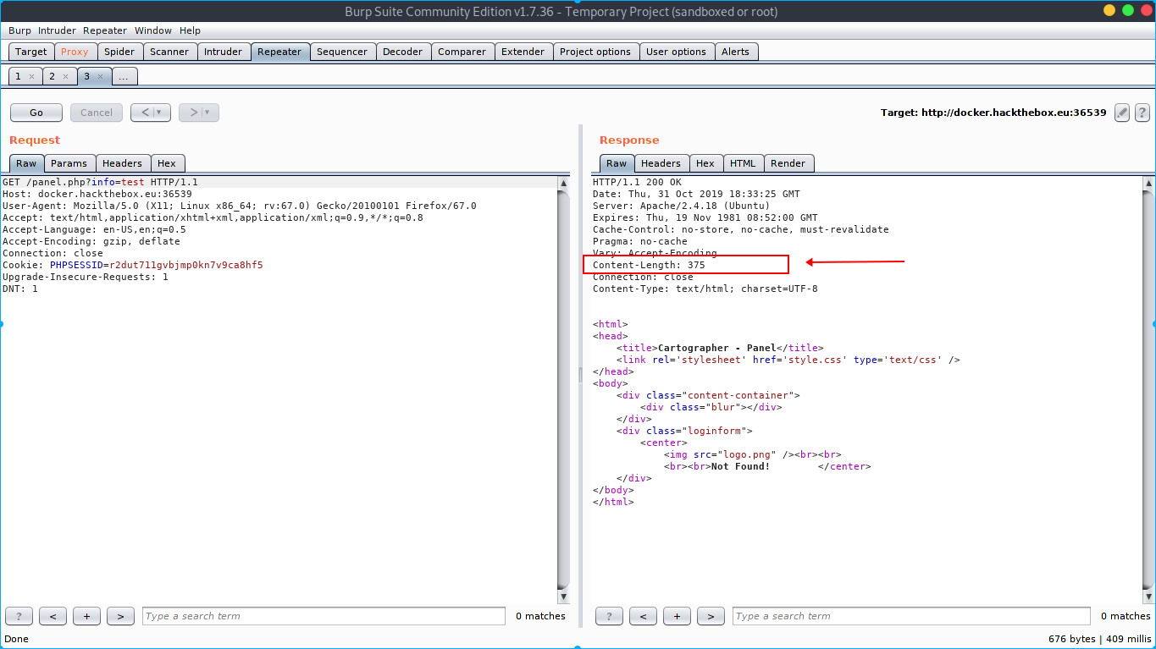Open the Window menu
Image resolution: width=1156 pixels, height=649 pixels.
[153, 30]
